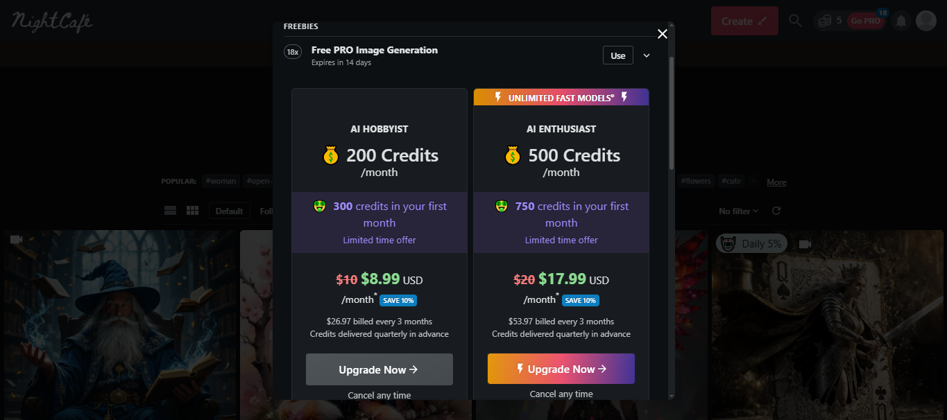Viewport: 947px width, 420px height.
Task: Open the search magnifier icon
Action: tap(796, 21)
